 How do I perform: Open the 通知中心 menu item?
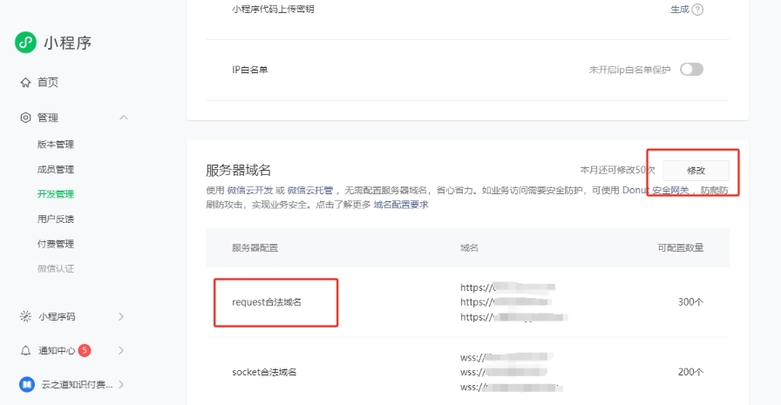click(57, 351)
